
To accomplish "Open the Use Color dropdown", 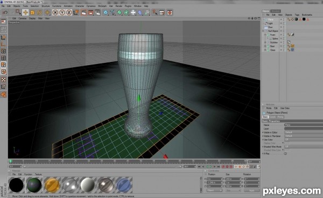I will coord(304,139).
